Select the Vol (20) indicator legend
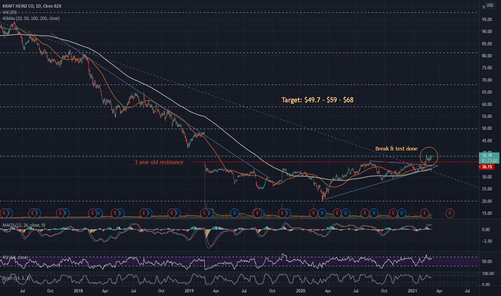The image size is (501, 296). (x=10, y=12)
